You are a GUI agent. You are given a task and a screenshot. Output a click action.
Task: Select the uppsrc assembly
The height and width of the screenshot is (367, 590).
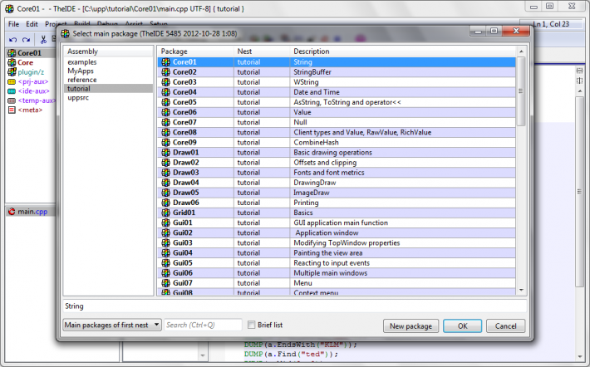78,98
